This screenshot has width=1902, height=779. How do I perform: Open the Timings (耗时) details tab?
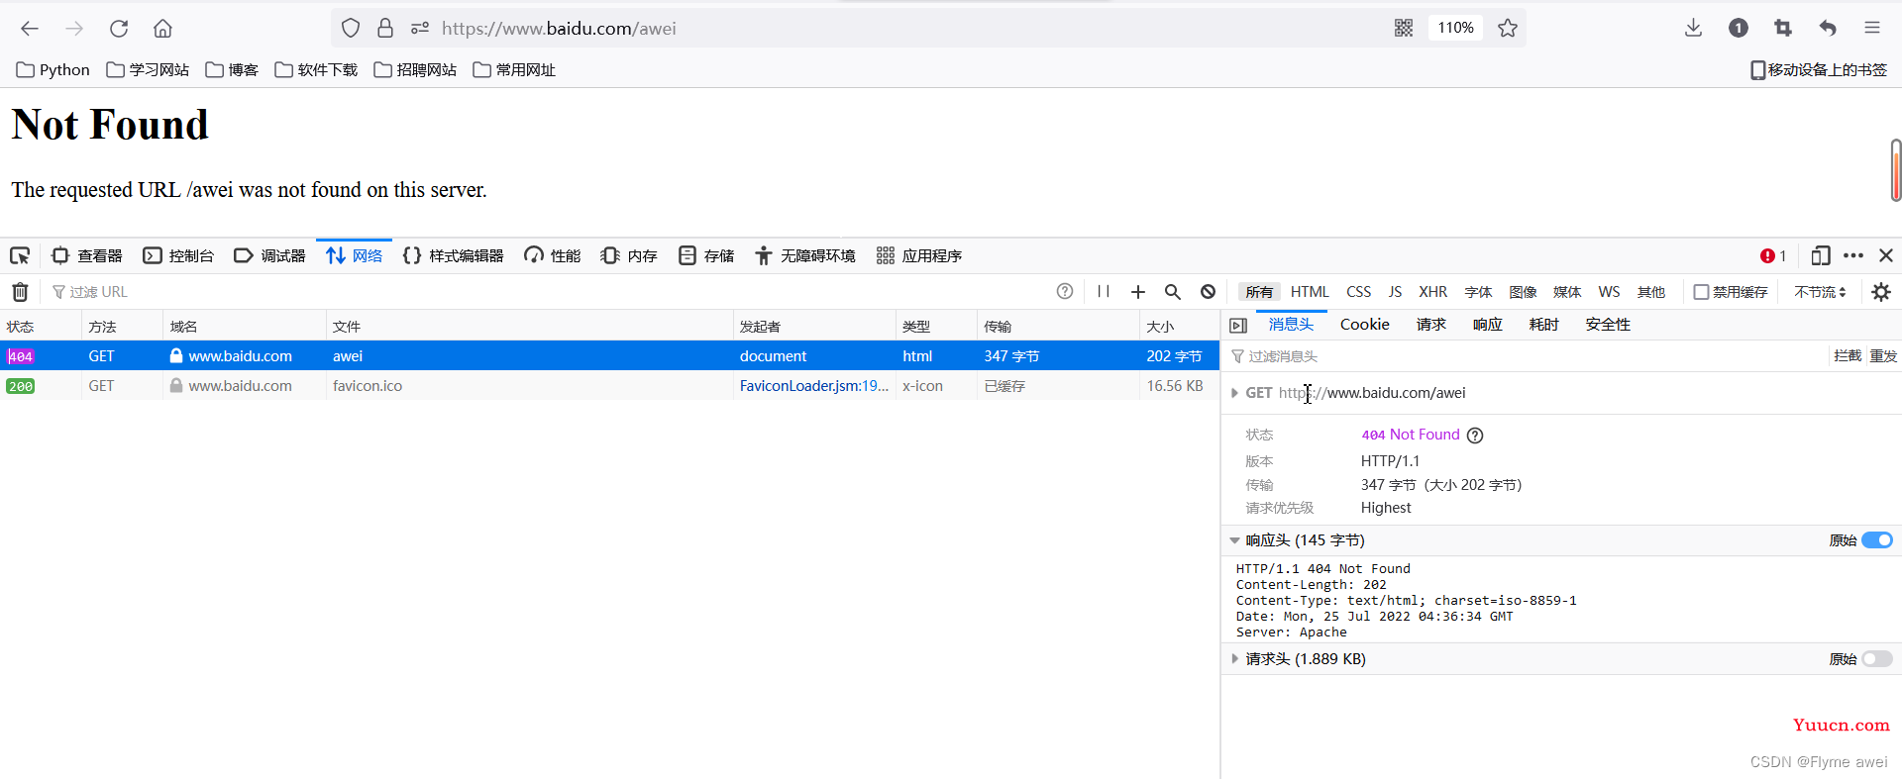[x=1543, y=325]
